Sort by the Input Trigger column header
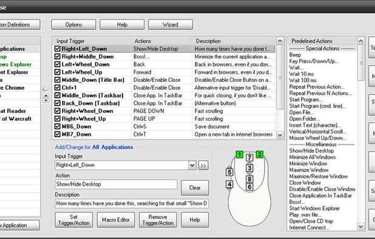This screenshot has width=375, height=239. 92,41
